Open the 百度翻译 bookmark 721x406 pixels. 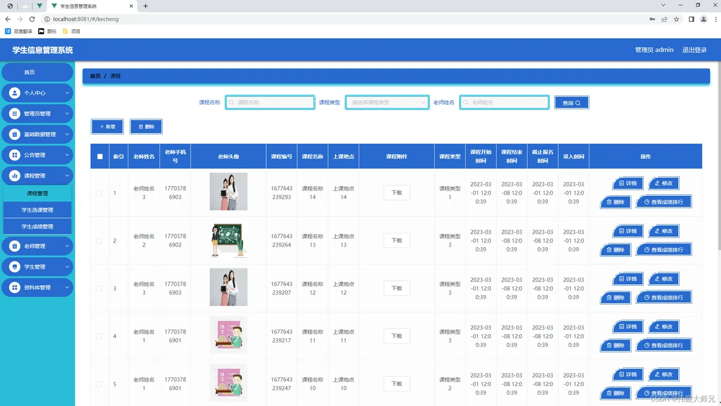coord(19,31)
